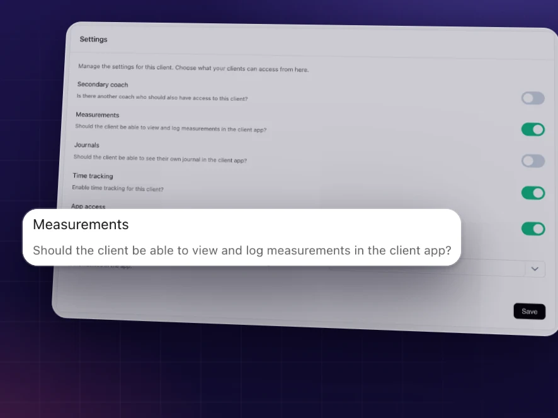
Task: Switch off Time tracking toggle
Action: pyautogui.click(x=533, y=193)
